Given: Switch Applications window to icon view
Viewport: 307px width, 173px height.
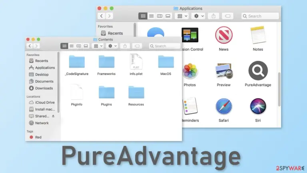Looking at the screenshot, I should [143, 16].
